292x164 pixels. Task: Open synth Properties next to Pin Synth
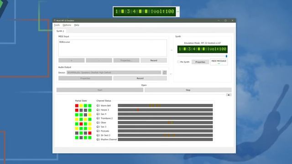[x=200, y=62]
